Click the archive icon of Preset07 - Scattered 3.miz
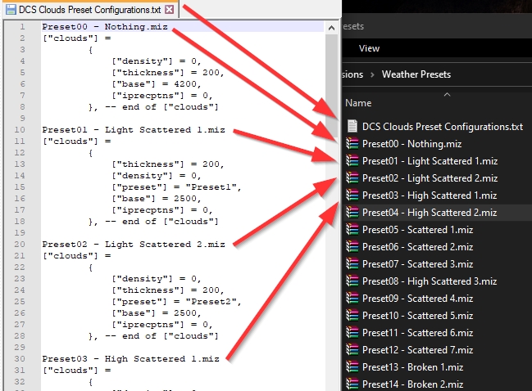Screen dimensions: 532x391 tap(352, 264)
